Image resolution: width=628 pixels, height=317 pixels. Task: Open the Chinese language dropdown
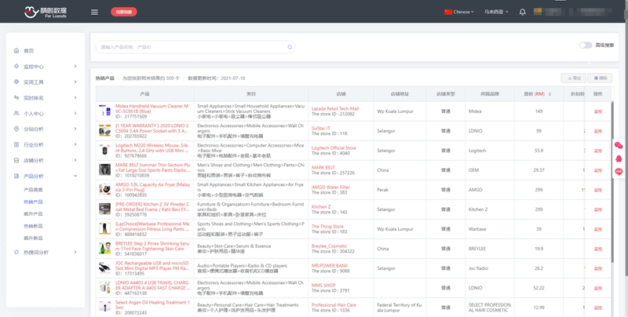point(459,12)
